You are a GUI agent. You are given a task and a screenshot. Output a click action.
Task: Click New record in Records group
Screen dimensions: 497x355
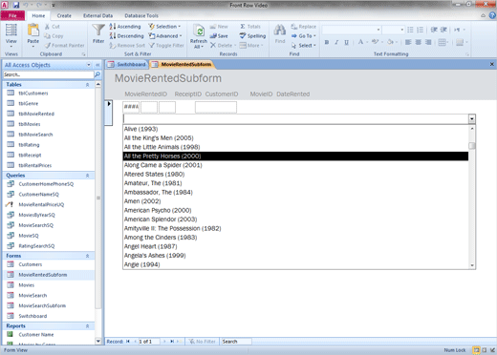coord(219,27)
